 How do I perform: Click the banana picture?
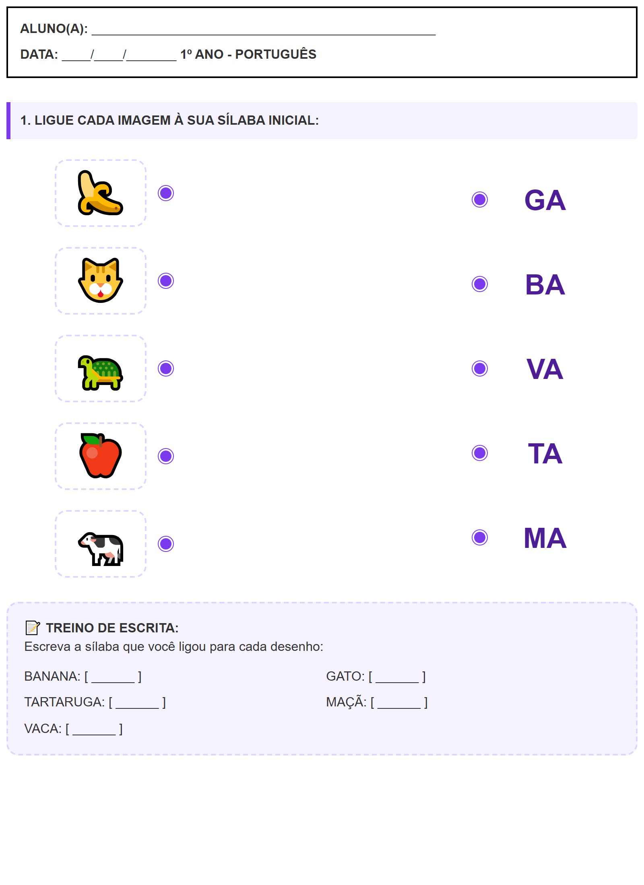coord(100,193)
